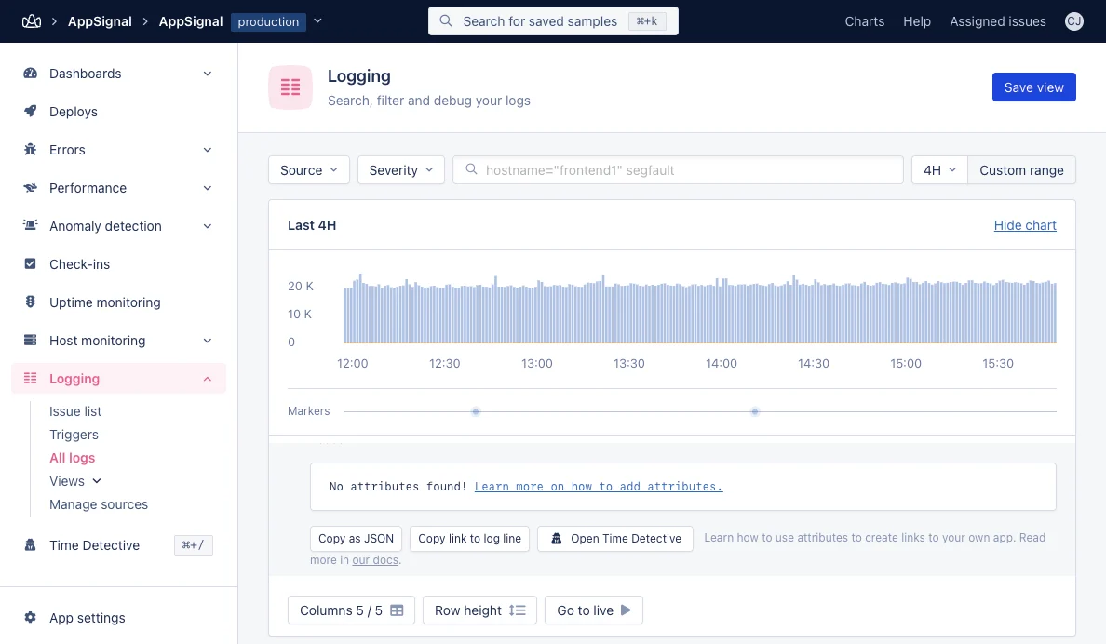Screen dimensions: 1106x644
Task: Open App settings
Action: [x=88, y=618]
